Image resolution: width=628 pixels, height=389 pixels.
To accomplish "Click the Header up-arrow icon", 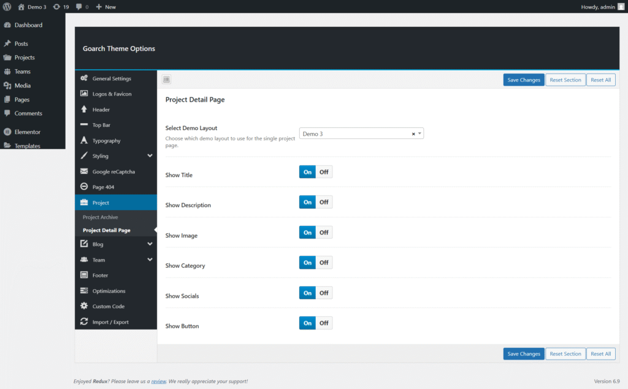I will 83,109.
